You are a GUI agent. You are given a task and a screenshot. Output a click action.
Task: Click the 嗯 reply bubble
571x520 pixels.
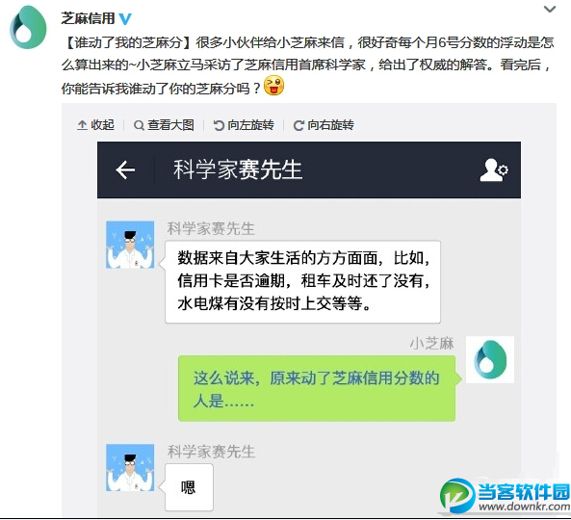pos(189,487)
